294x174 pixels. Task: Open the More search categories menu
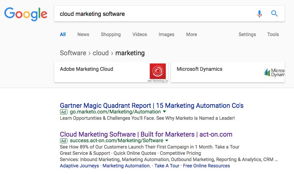coord(191,34)
